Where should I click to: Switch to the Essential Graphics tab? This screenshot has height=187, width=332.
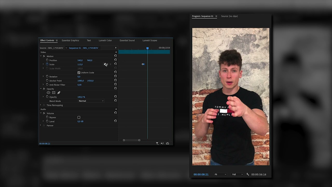[x=70, y=40]
